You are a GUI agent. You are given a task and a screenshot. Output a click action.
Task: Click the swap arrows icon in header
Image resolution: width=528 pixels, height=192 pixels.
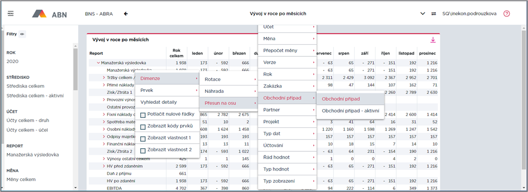click(x=433, y=14)
